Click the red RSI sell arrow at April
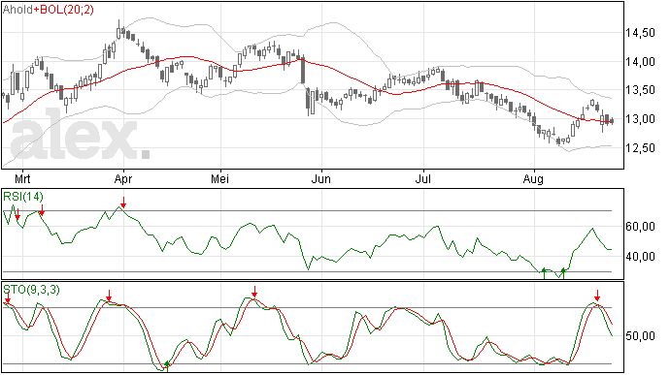The height and width of the screenshot is (375, 670). pyautogui.click(x=123, y=203)
